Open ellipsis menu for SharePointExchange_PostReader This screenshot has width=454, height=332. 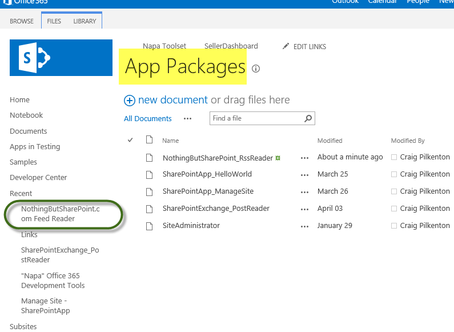(x=304, y=210)
